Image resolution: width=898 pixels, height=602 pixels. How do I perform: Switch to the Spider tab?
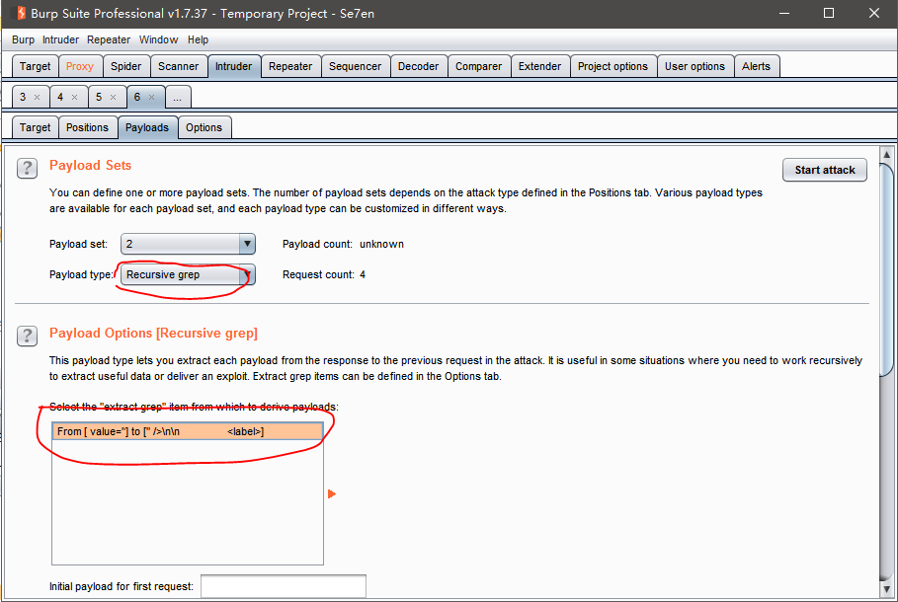click(126, 66)
